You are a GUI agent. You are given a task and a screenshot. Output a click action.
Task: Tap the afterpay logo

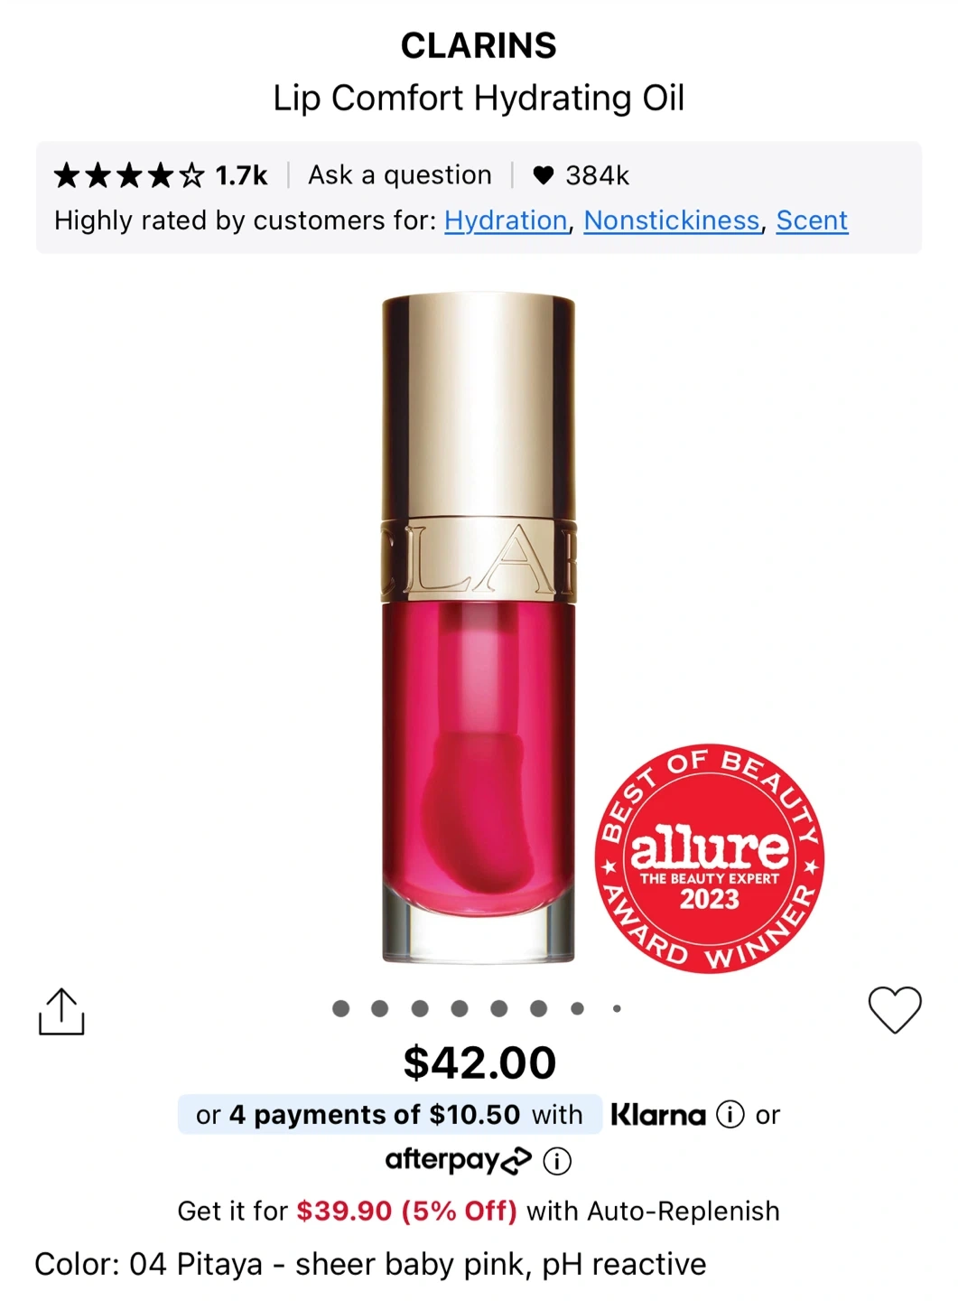tap(459, 1160)
